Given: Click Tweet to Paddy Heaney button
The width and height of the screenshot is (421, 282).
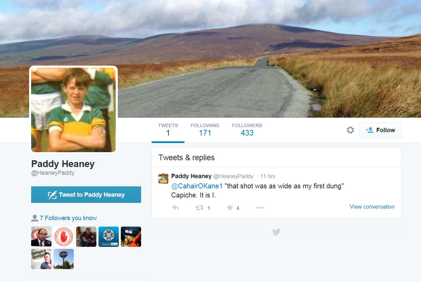Looking at the screenshot, I should pyautogui.click(x=86, y=195).
